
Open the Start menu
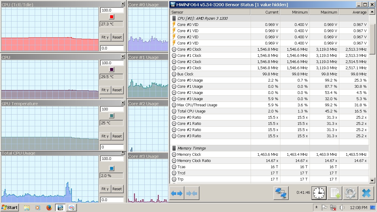click(9, 208)
